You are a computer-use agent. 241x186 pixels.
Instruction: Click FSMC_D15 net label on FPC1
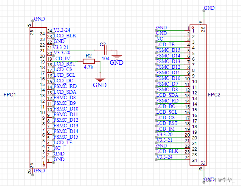(x=66, y=137)
